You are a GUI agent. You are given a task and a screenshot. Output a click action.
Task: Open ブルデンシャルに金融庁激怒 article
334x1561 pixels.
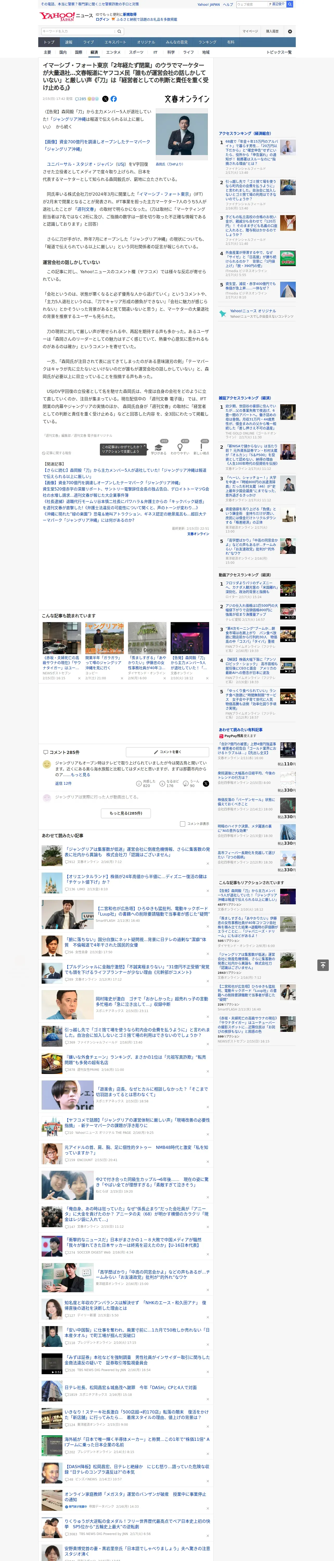pos(137,970)
